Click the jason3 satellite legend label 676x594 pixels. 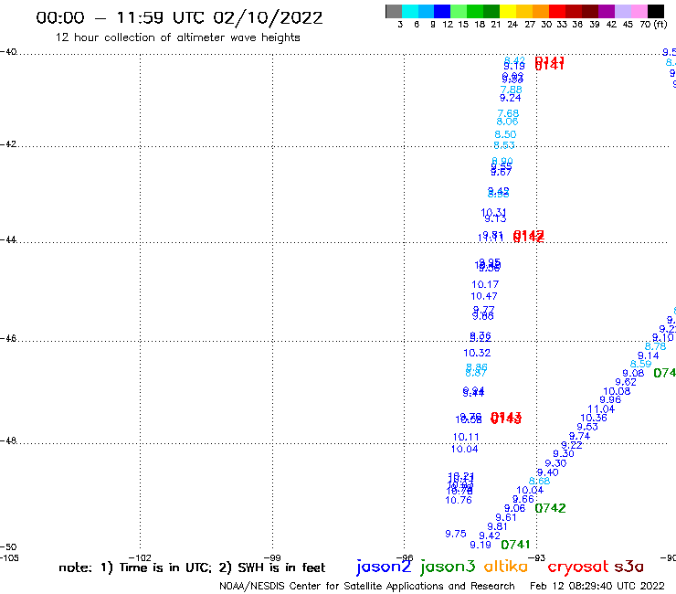click(x=448, y=567)
